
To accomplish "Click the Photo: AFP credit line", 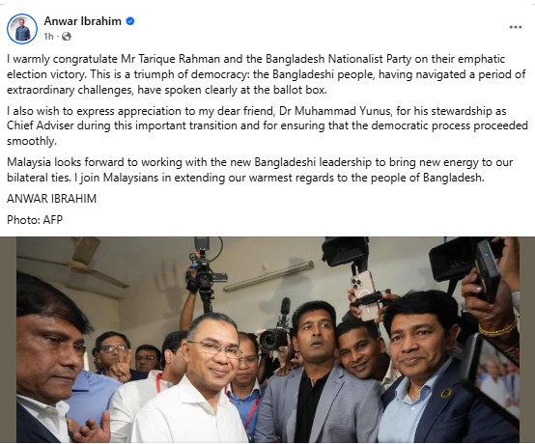I will click(x=35, y=220).
